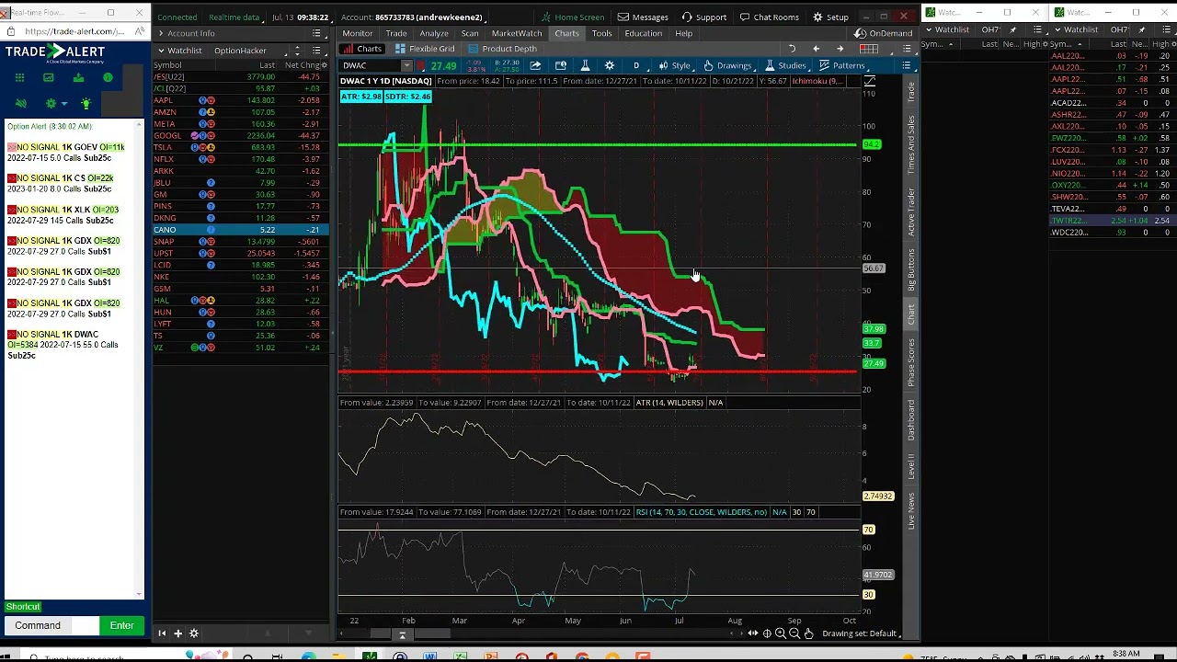
Task: Open Trade Alert grid apps icon
Action: 19,78
